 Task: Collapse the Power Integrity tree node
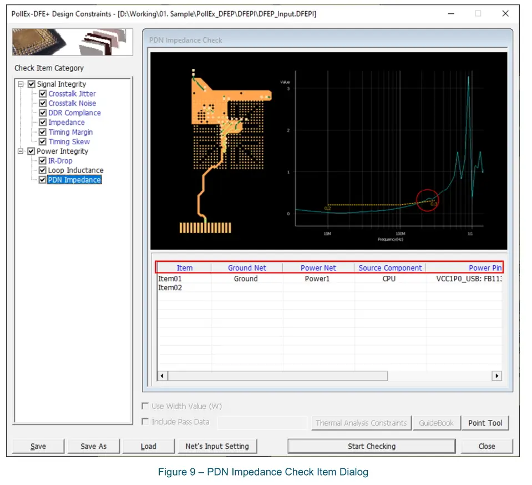[x=21, y=151]
